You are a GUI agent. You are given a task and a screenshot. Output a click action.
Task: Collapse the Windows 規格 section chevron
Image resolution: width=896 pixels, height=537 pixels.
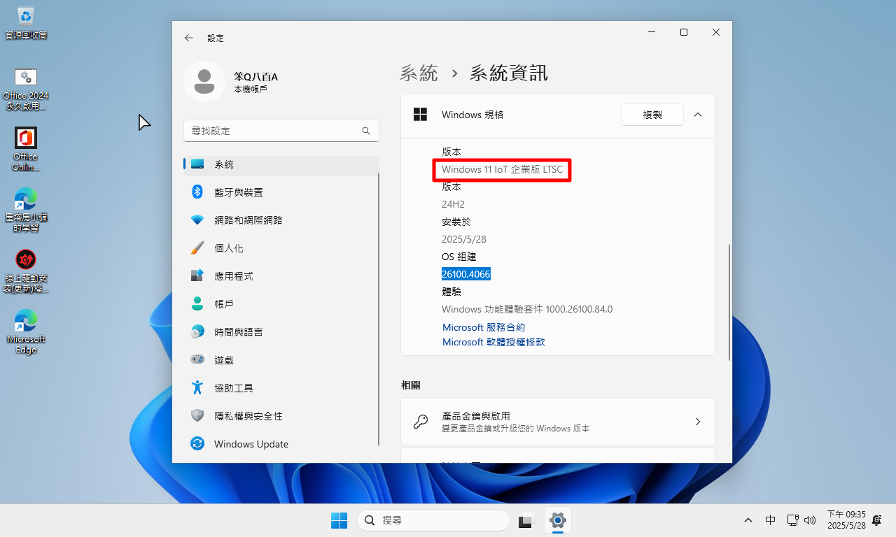click(698, 115)
